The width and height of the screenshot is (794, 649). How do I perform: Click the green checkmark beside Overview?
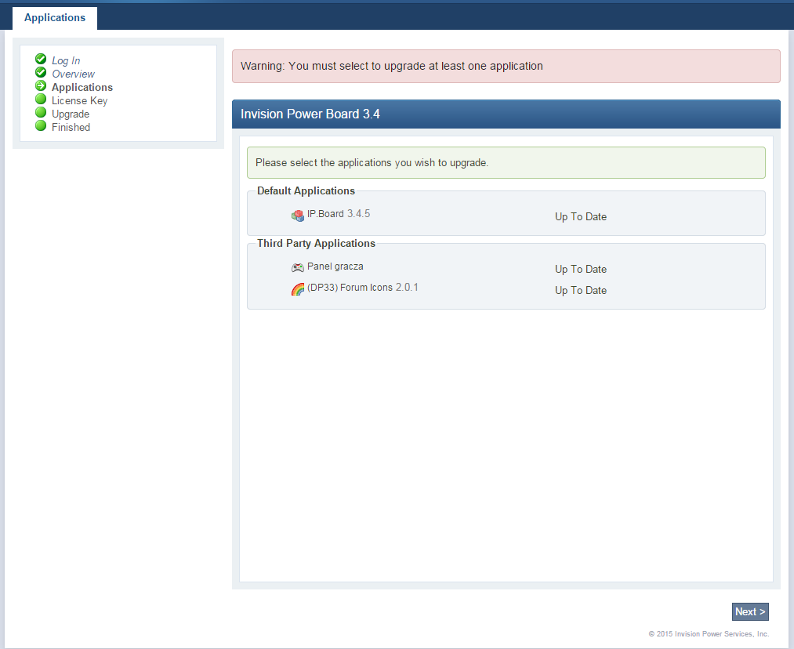(x=41, y=73)
